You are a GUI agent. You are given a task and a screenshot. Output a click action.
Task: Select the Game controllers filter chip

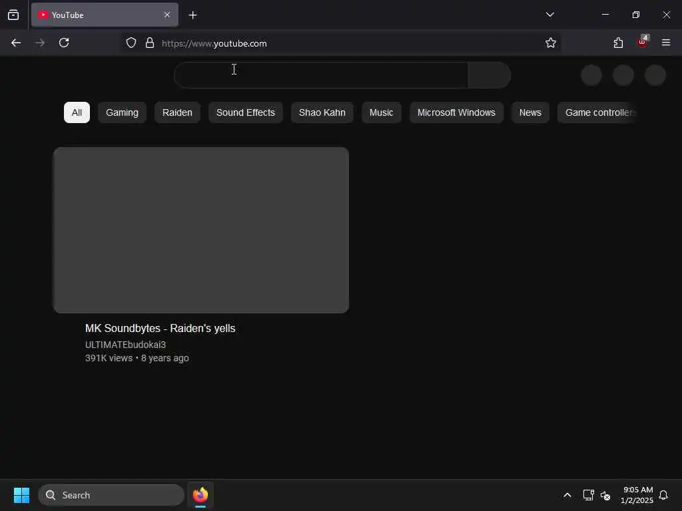597,112
